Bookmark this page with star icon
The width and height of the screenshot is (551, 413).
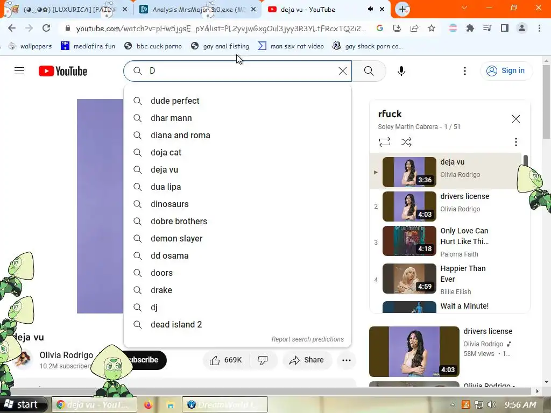click(432, 28)
